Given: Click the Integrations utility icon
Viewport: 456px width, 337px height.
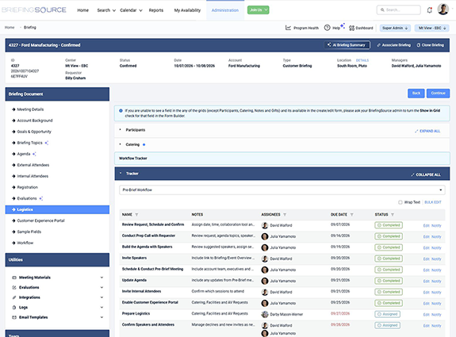Looking at the screenshot, I should pyautogui.click(x=14, y=297).
